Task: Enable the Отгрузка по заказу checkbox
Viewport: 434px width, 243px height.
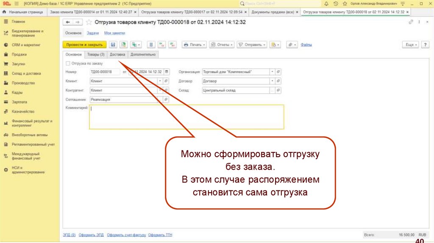Action: [x=68, y=63]
